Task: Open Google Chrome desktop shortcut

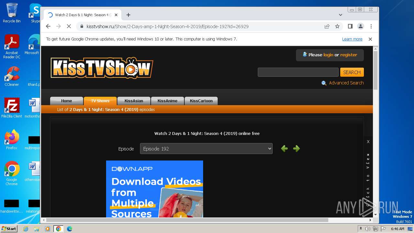Action: pos(12,173)
